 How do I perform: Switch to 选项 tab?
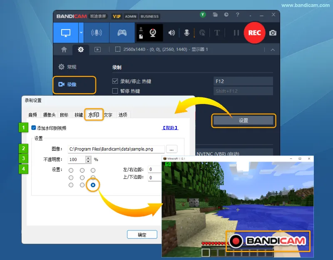(123, 115)
